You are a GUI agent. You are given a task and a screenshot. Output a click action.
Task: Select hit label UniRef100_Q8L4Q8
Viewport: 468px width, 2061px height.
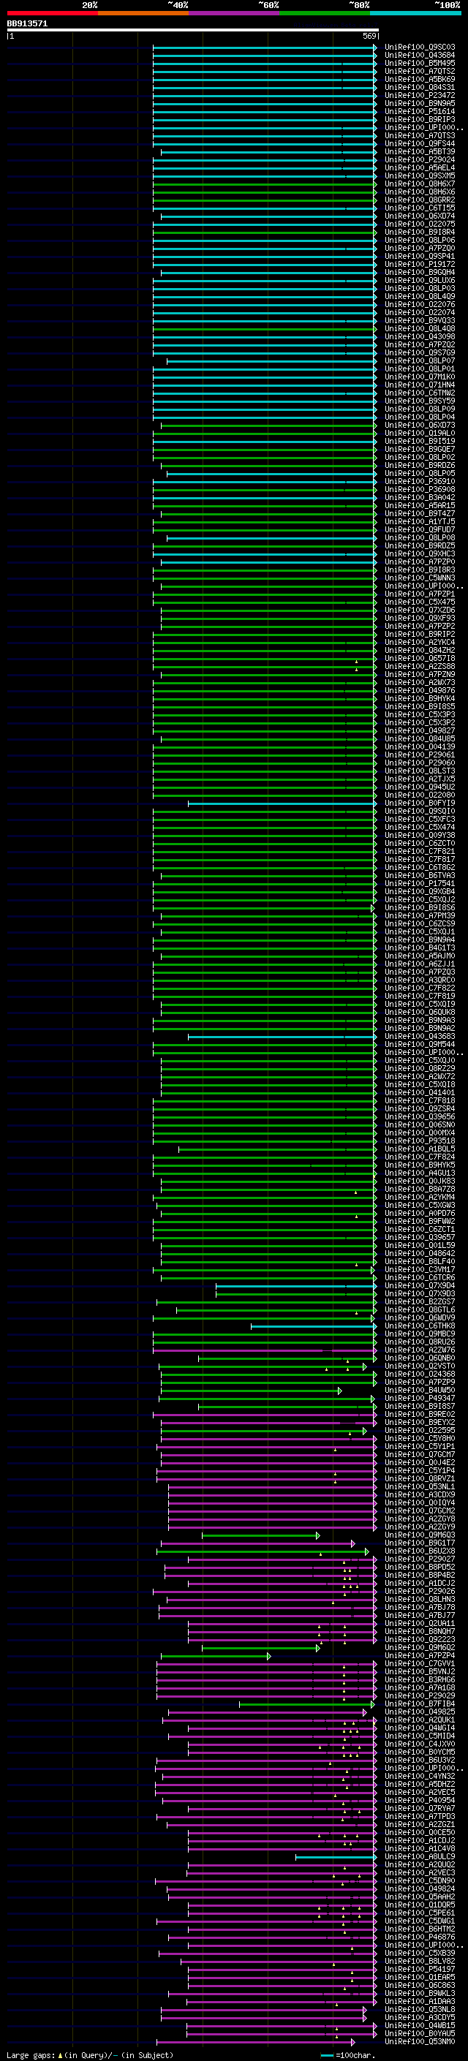pyautogui.click(x=420, y=329)
